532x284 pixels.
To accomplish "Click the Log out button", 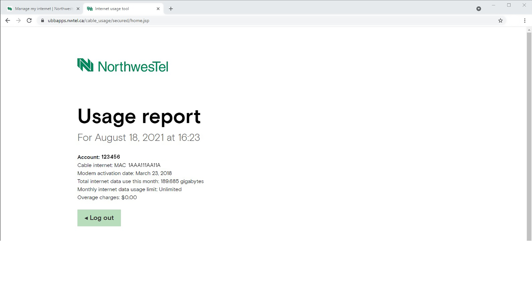I will tap(99, 218).
